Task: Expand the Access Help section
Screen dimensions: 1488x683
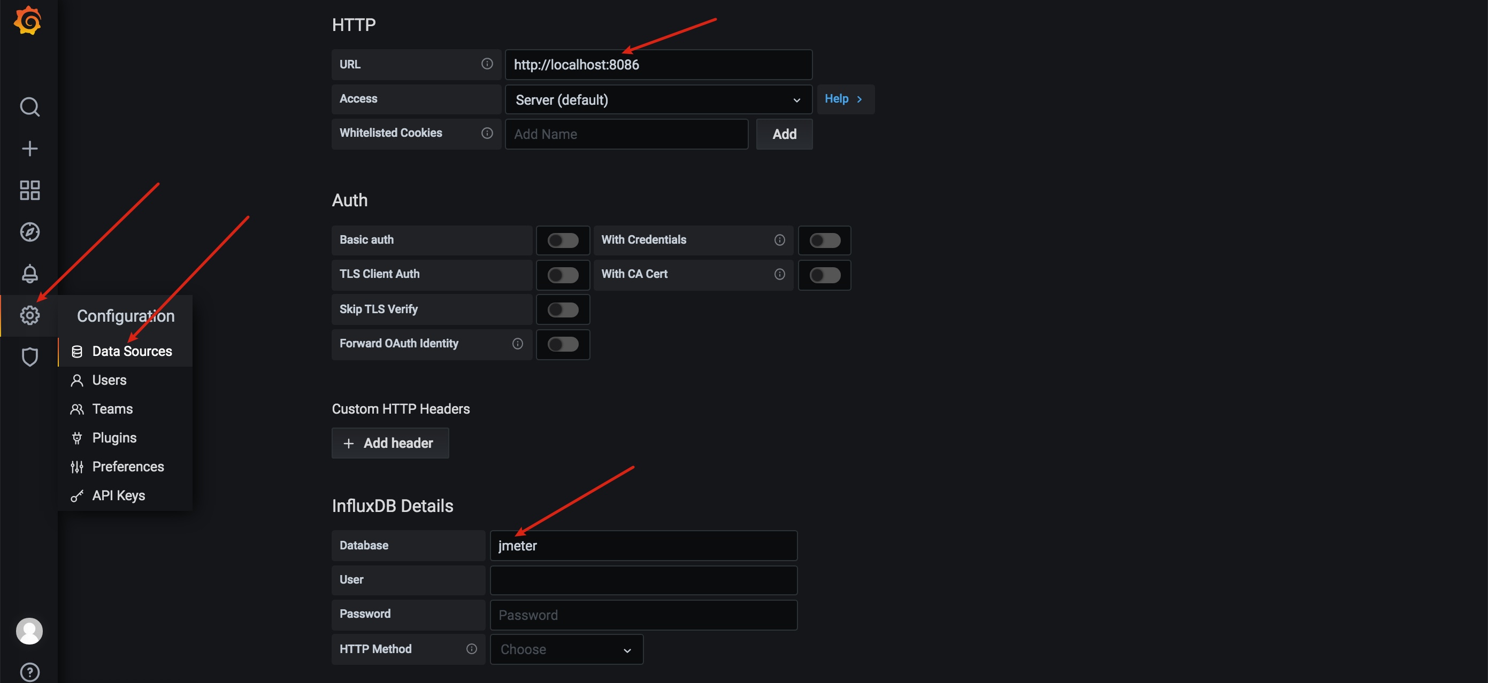Action: click(x=844, y=99)
